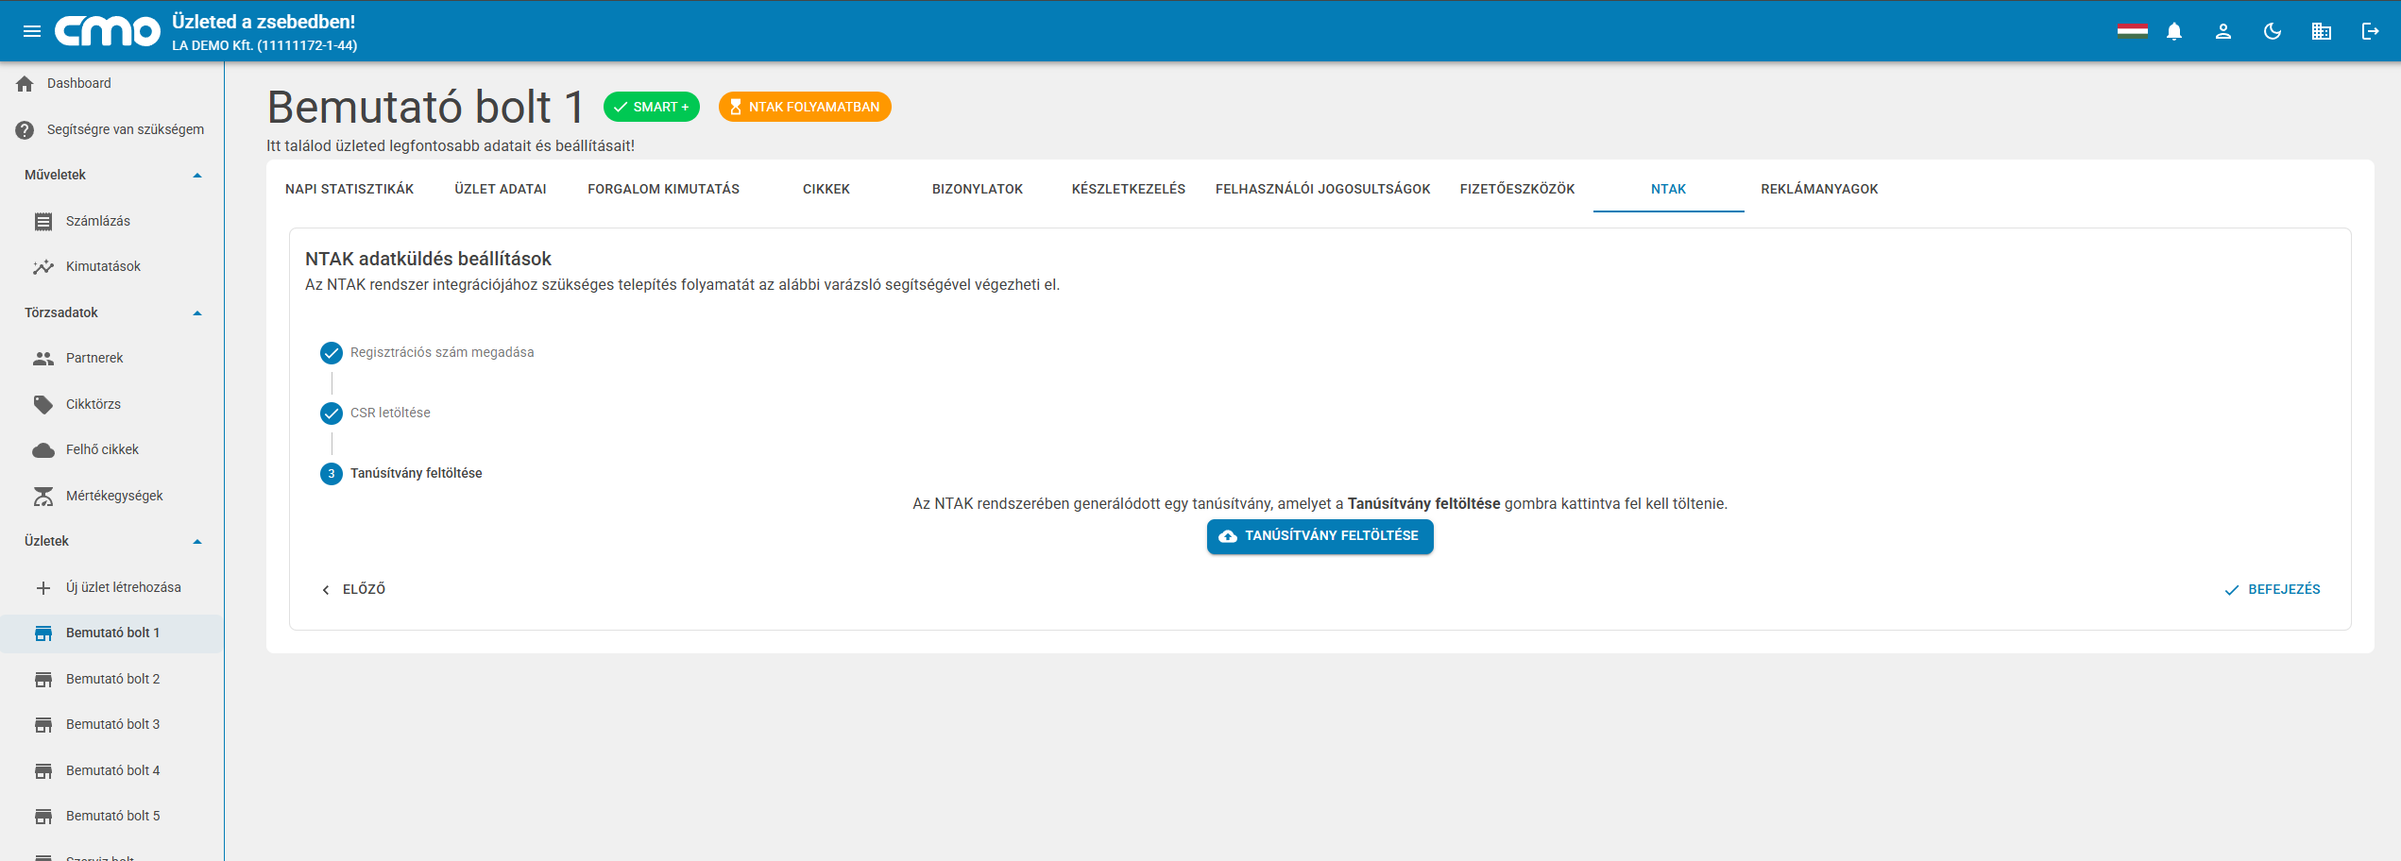Open the Forgalom kimutatás tab
The height and width of the screenshot is (861, 2401).
click(664, 190)
